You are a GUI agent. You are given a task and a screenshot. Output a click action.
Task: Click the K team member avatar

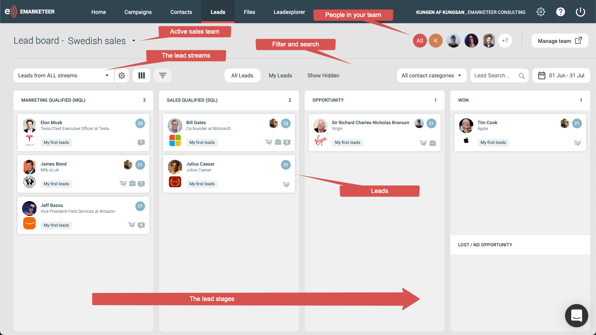coord(436,41)
